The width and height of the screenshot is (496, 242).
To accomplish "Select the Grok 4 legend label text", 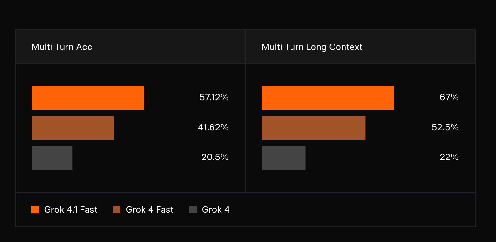I will tap(216, 210).
